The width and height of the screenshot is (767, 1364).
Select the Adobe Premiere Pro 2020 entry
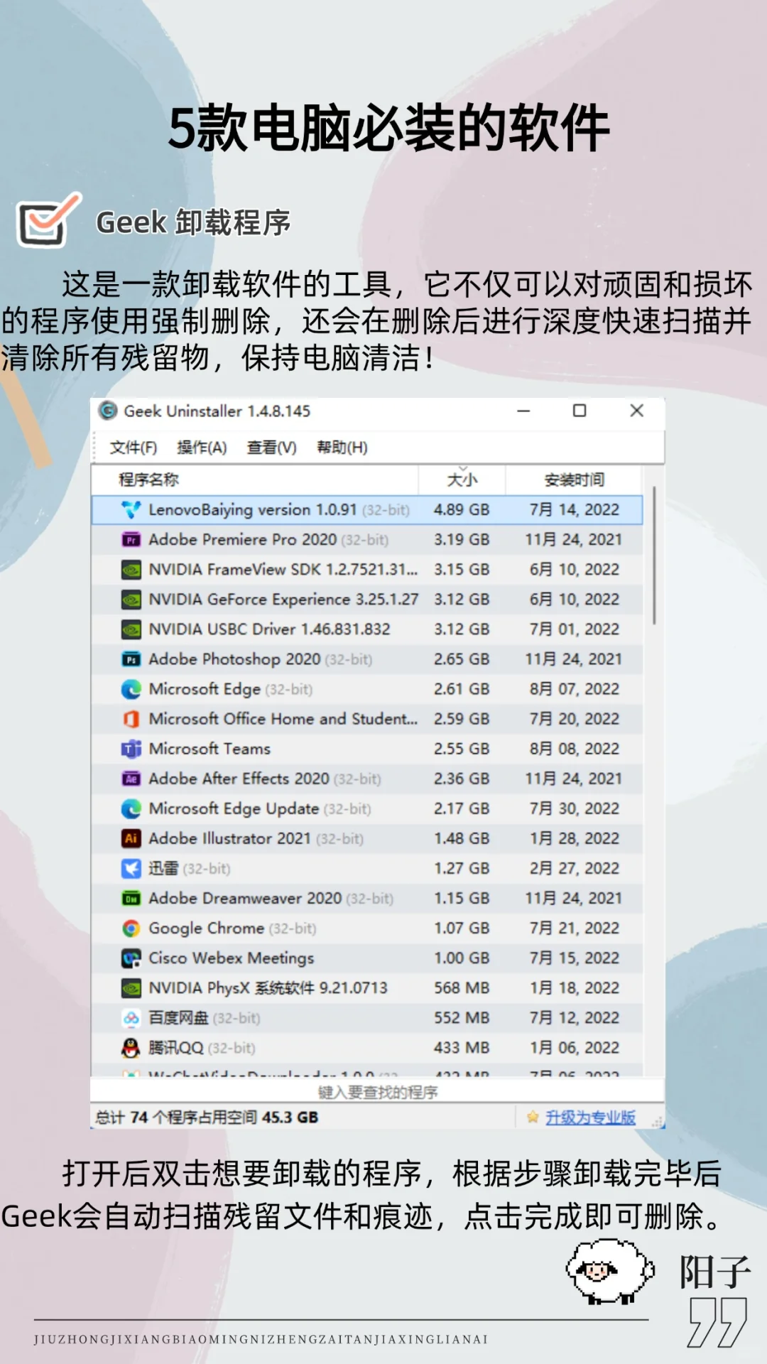pos(367,540)
